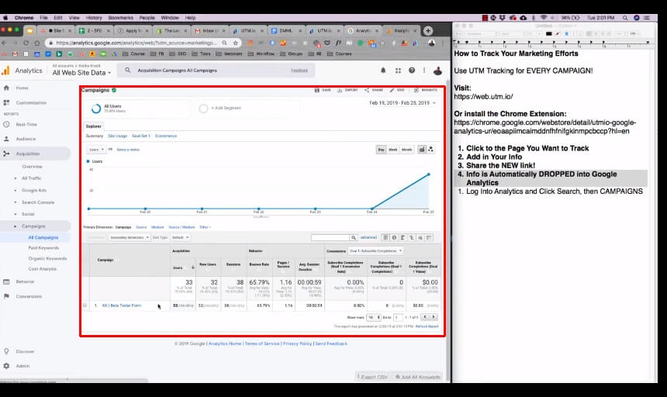Expand the Google Ads sidebar section

(33, 191)
